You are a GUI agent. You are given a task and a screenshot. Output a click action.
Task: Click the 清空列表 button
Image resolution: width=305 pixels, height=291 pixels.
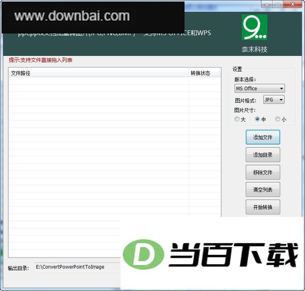click(263, 189)
